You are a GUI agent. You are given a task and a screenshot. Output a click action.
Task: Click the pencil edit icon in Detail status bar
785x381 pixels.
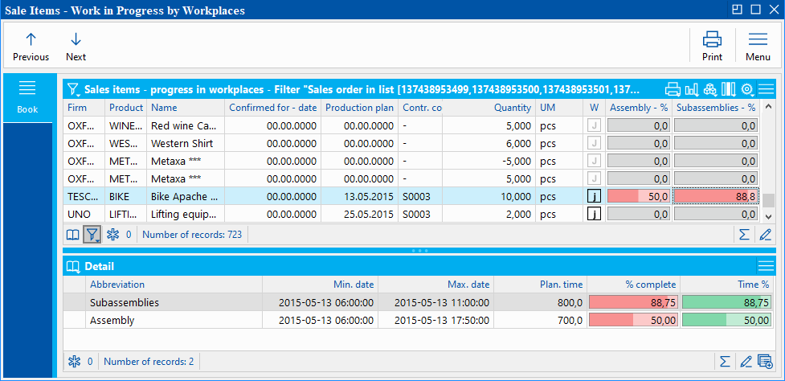746,362
